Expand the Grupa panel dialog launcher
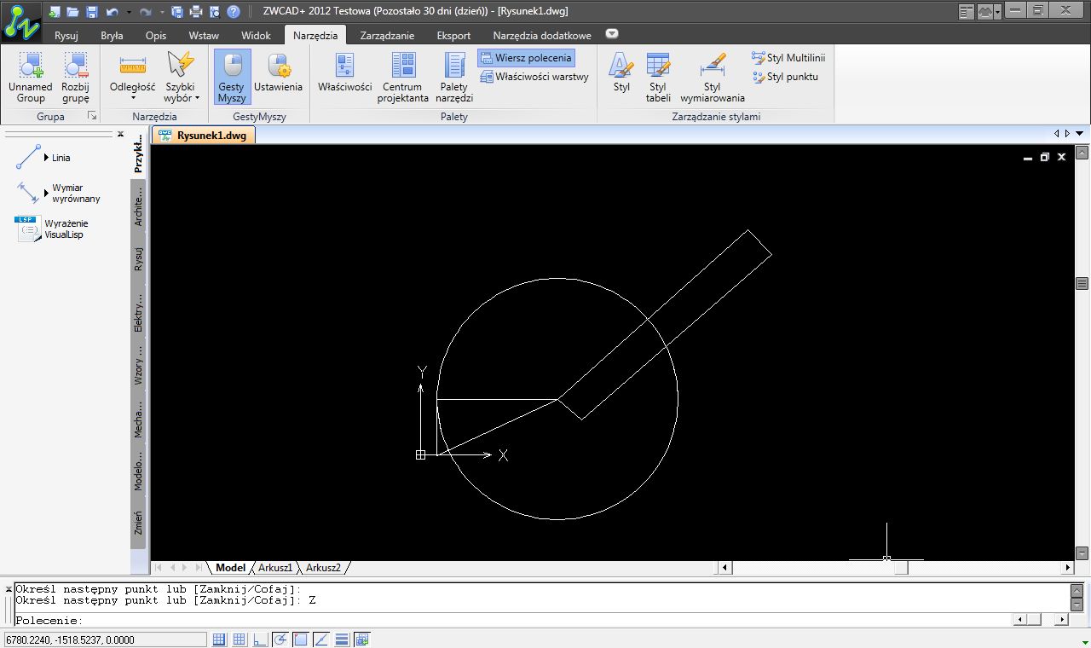The image size is (1091, 648). click(x=92, y=117)
